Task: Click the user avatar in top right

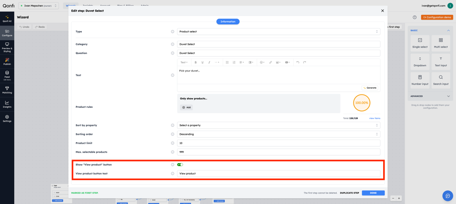Action: click(x=450, y=5)
